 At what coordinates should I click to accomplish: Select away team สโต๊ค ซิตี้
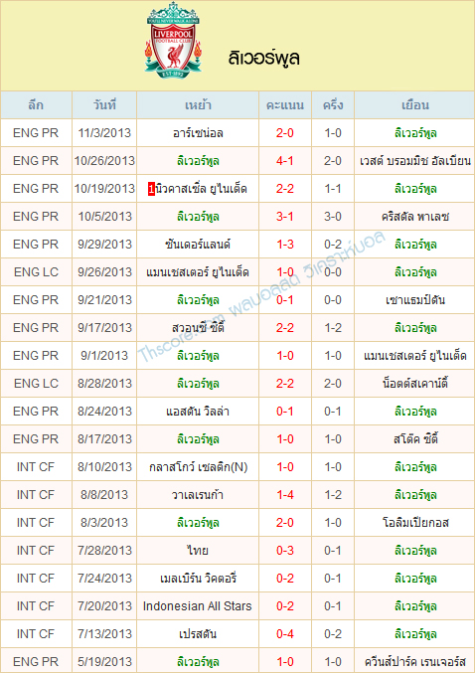415,439
